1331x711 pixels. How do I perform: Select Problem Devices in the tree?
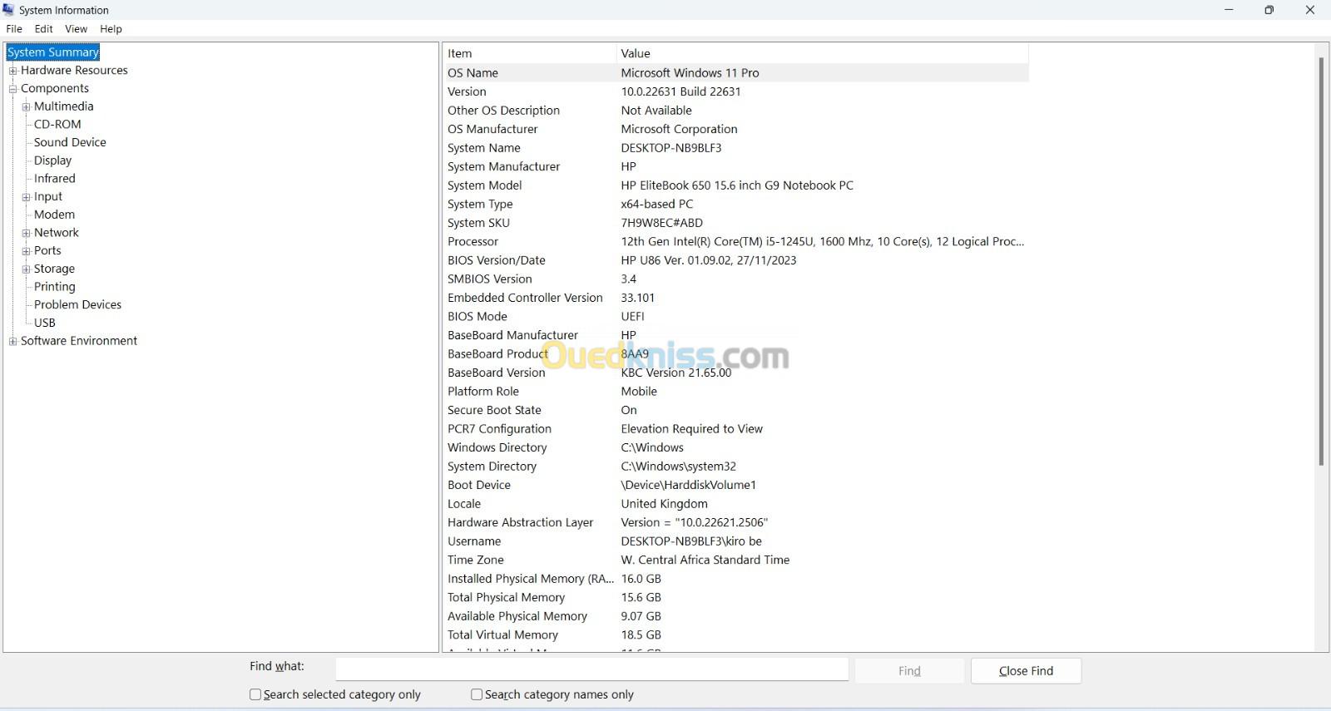[x=77, y=305]
